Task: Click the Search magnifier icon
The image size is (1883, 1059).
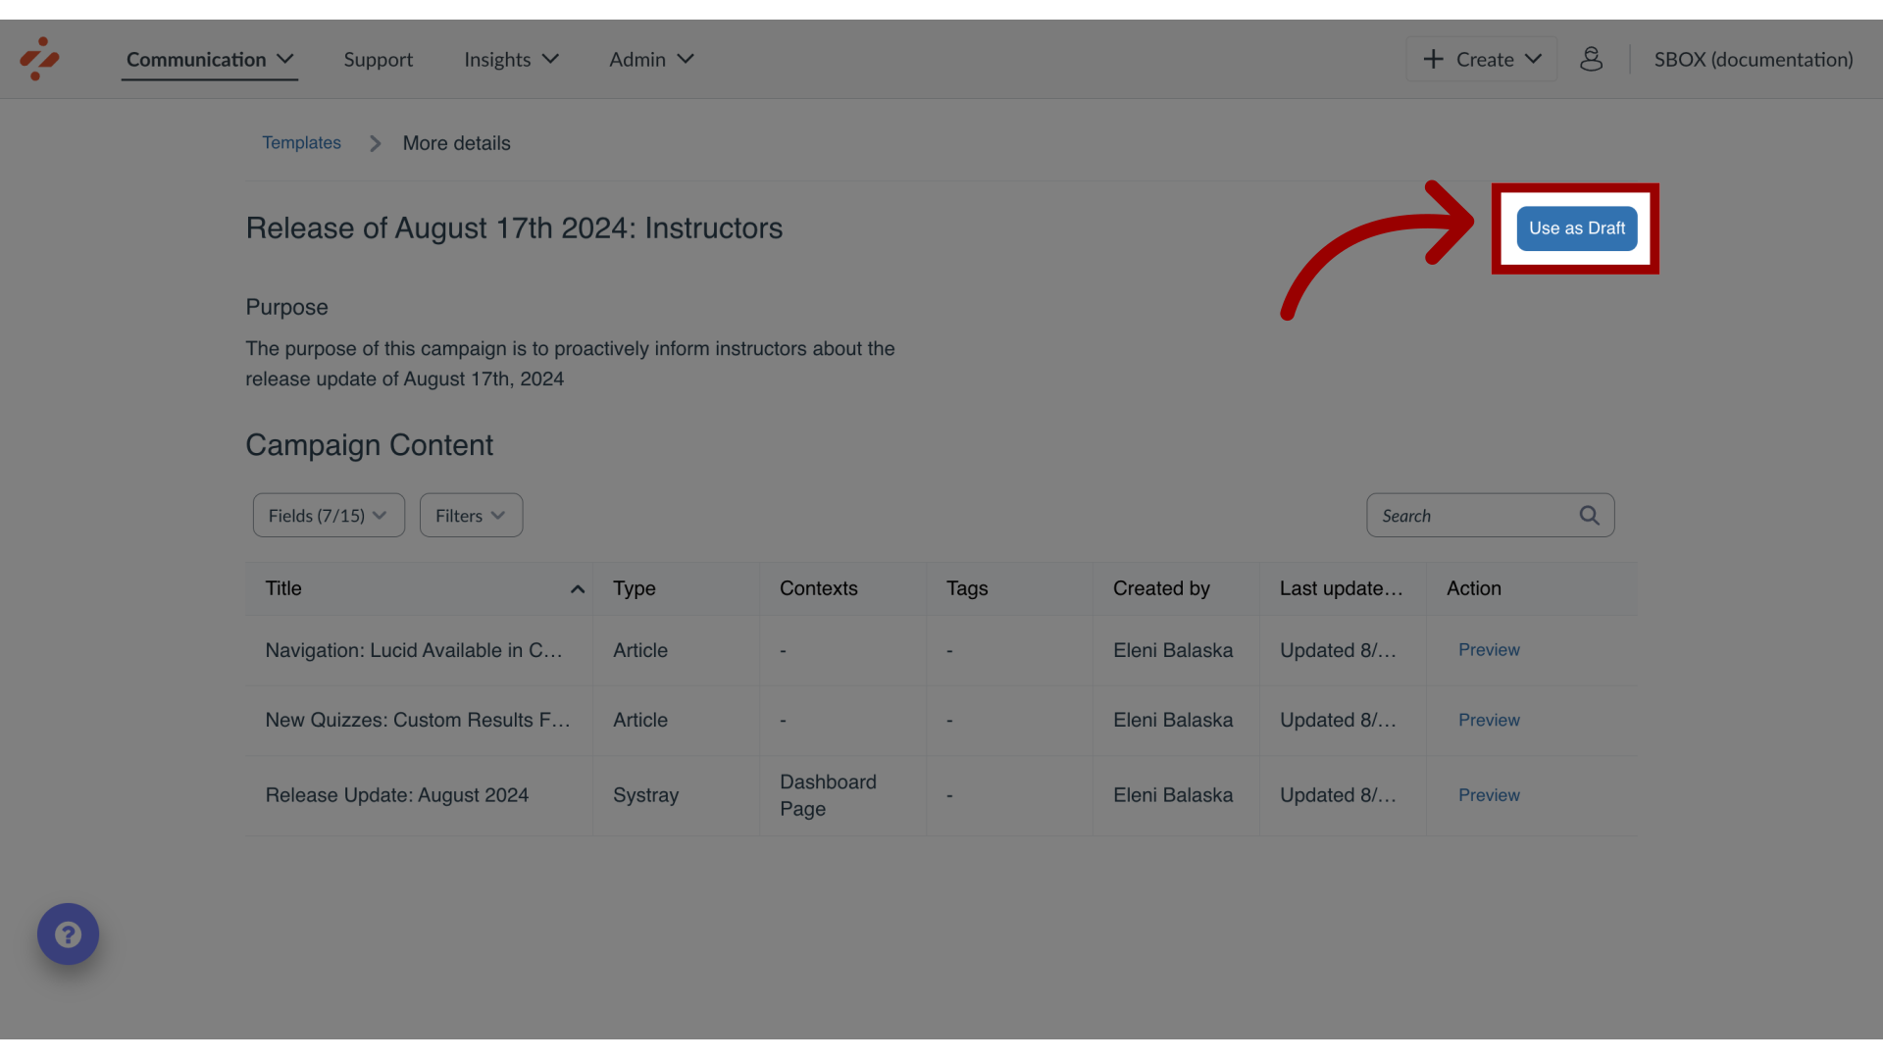Action: pyautogui.click(x=1590, y=515)
